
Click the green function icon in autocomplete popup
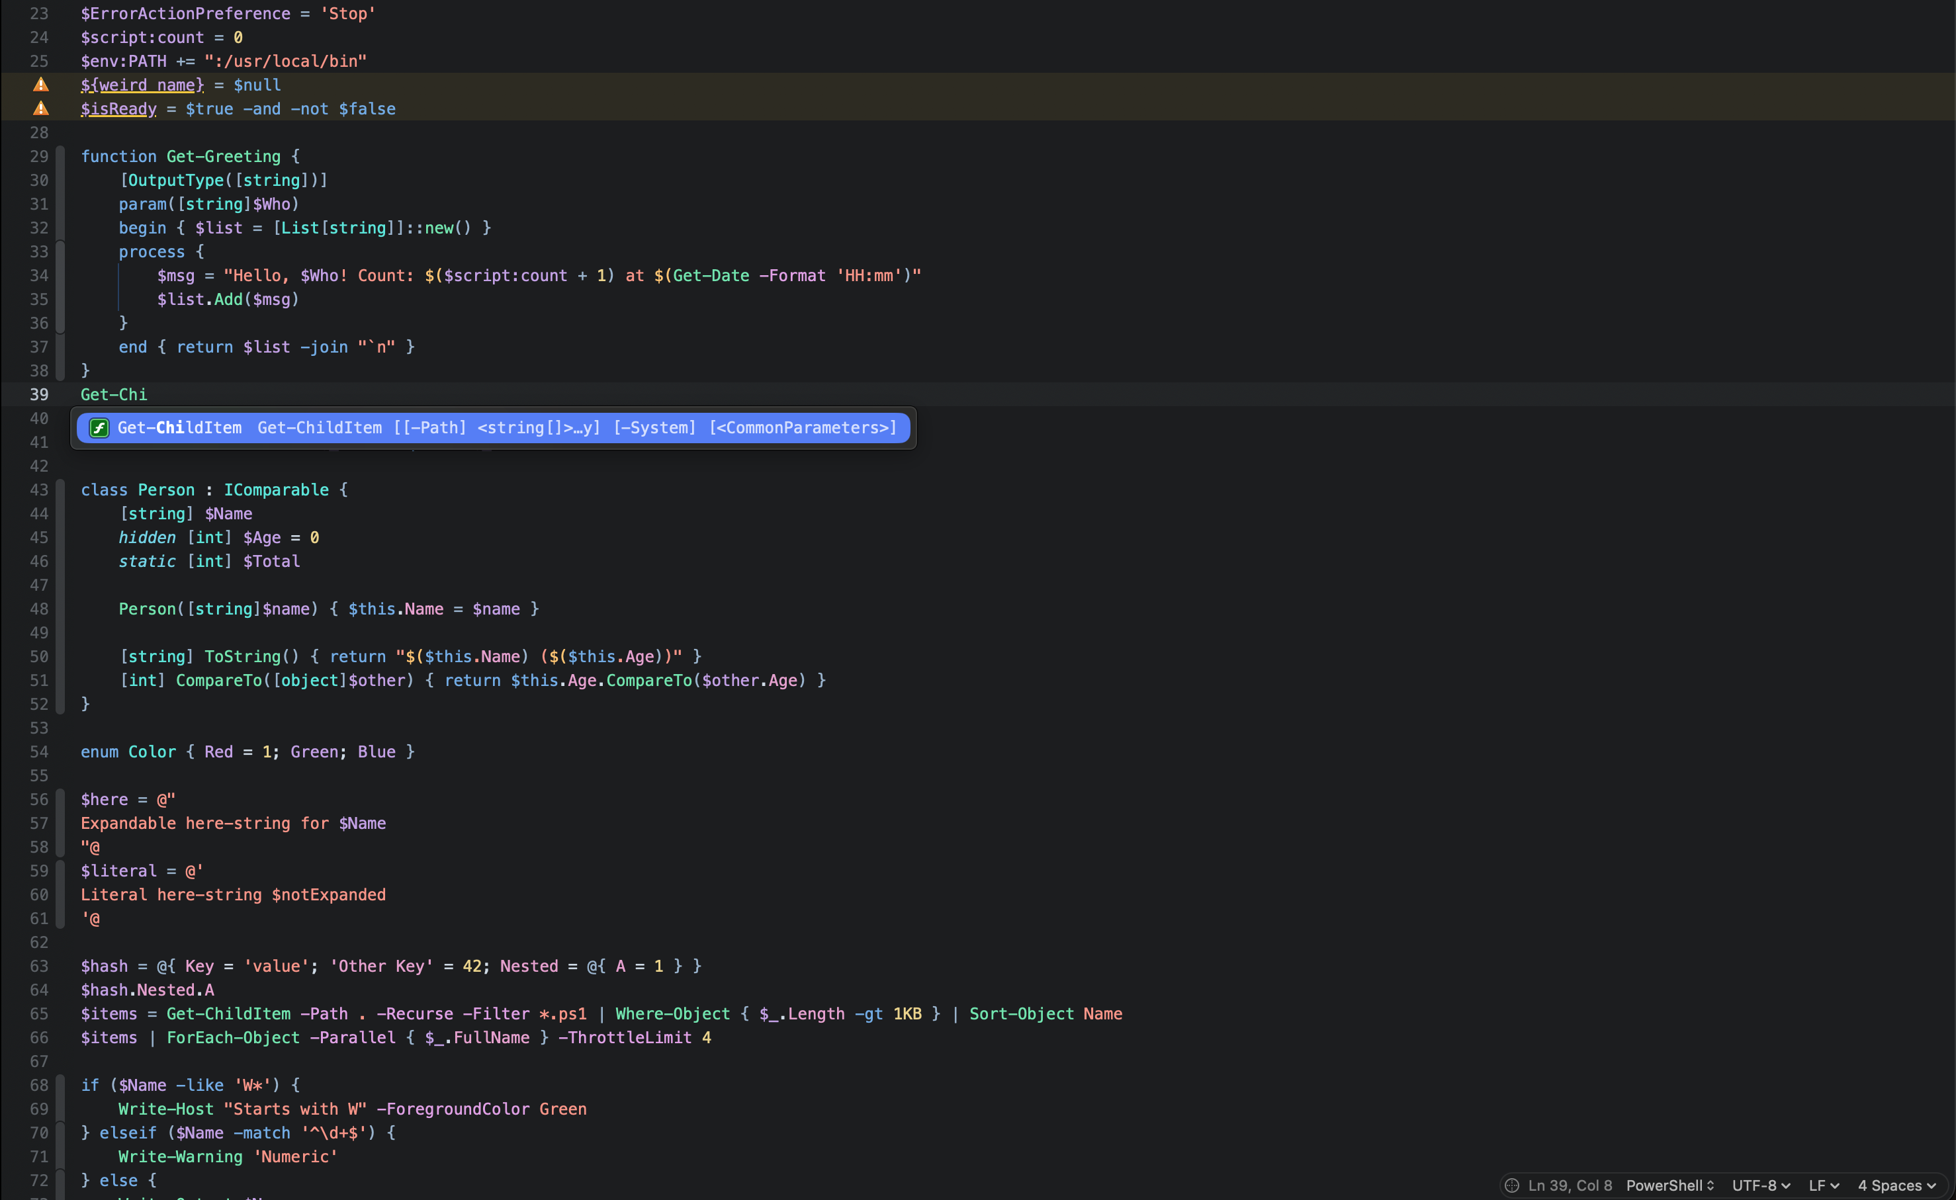[99, 428]
